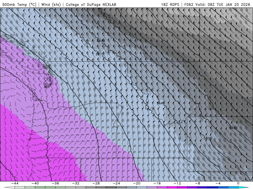
Task: Click the -32 color bar label
Action: tap(76, 183)
